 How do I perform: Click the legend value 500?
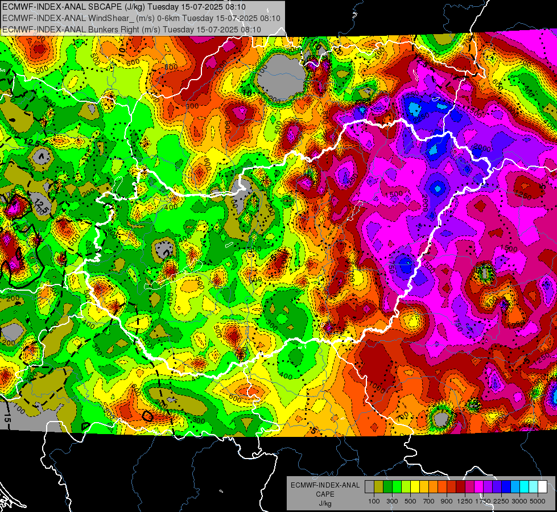(410, 501)
